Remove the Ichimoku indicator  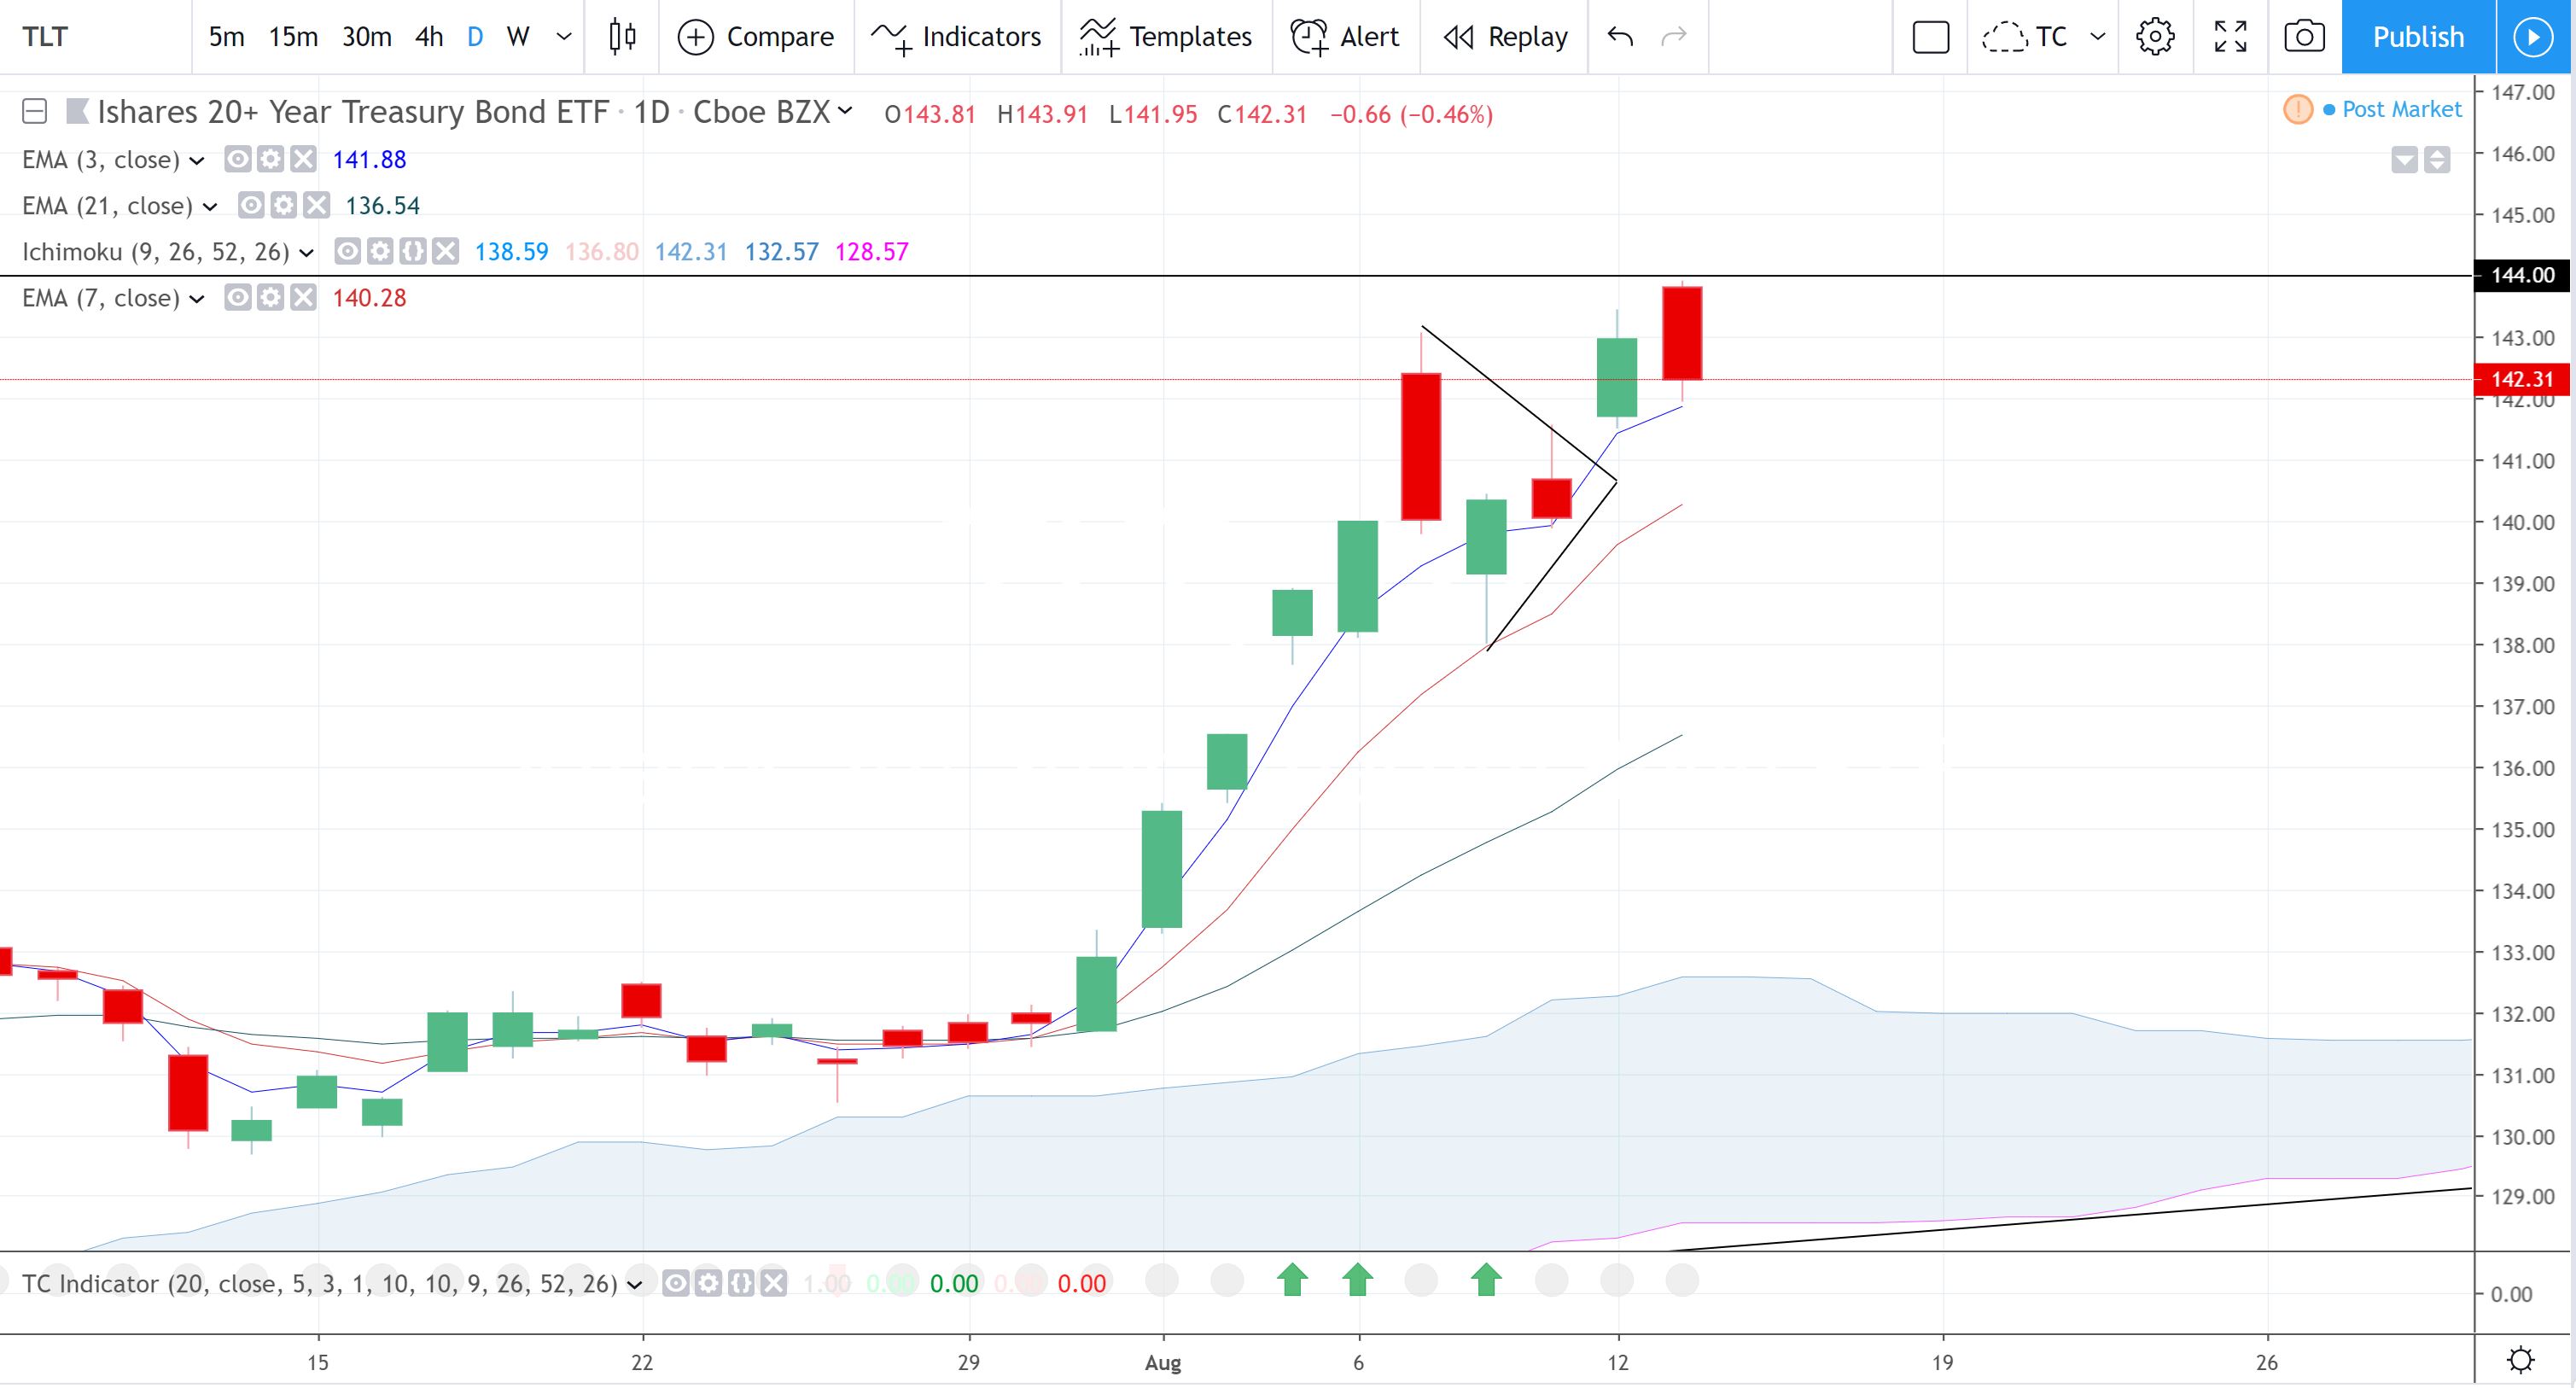click(x=446, y=251)
